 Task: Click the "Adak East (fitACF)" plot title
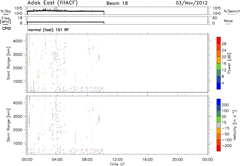52,3
